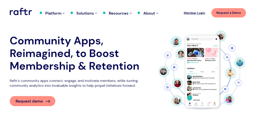Expand the Platform dropdown menu
The image size is (261, 120).
pos(55,13)
